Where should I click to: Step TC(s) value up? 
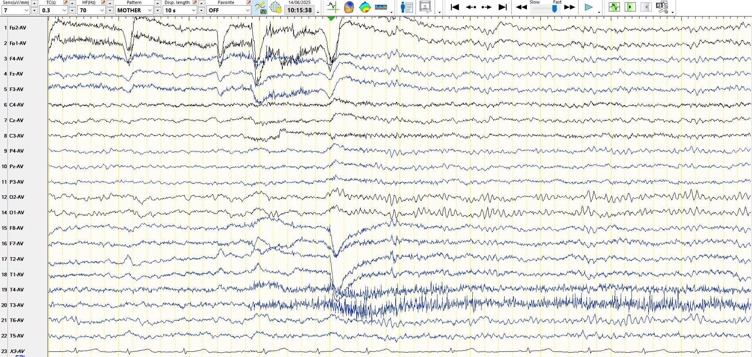(72, 3)
